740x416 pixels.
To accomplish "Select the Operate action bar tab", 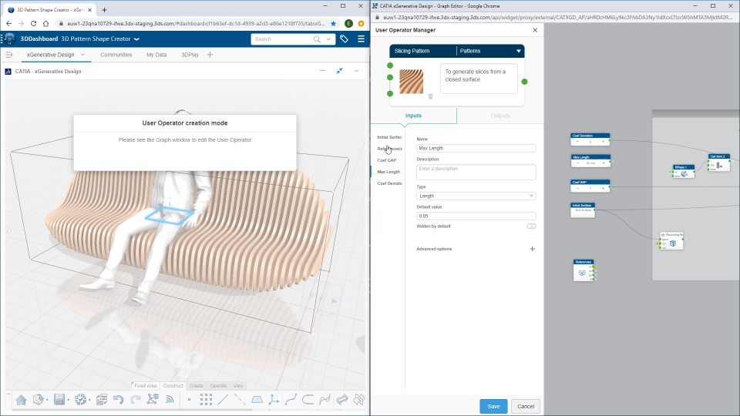I will click(218, 386).
